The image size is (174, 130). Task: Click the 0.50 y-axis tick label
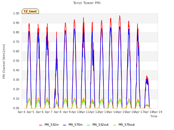pyautogui.click(x=16, y=61)
